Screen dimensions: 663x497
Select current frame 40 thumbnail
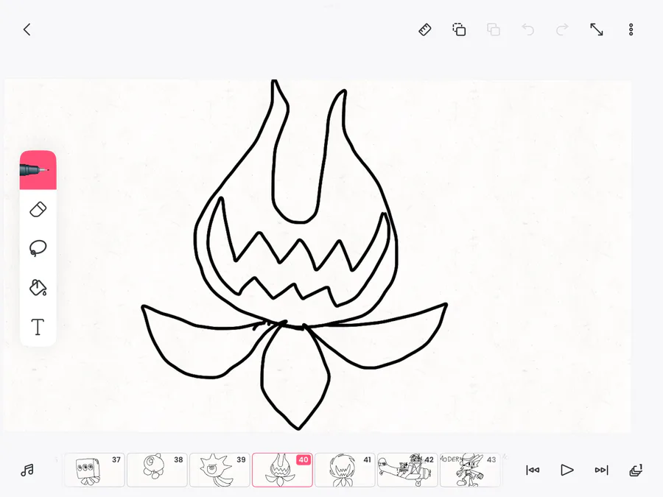coord(282,470)
